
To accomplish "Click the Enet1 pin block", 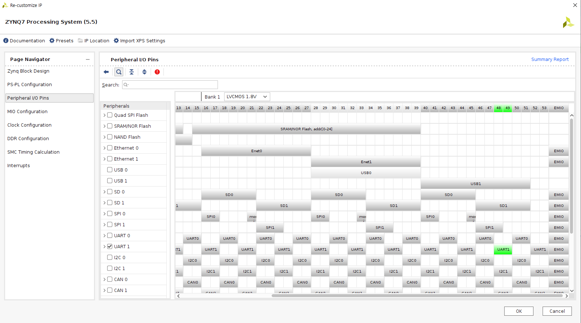I will [366, 162].
